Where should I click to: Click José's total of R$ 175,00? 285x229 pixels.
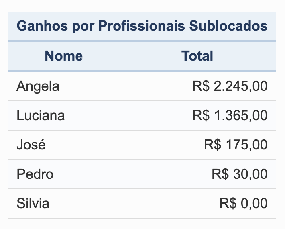[x=235, y=145]
